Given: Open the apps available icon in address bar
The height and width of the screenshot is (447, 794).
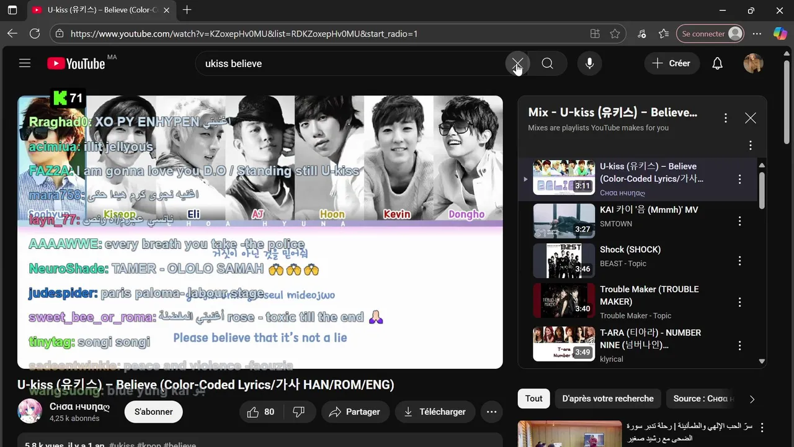Looking at the screenshot, I should pos(595,34).
